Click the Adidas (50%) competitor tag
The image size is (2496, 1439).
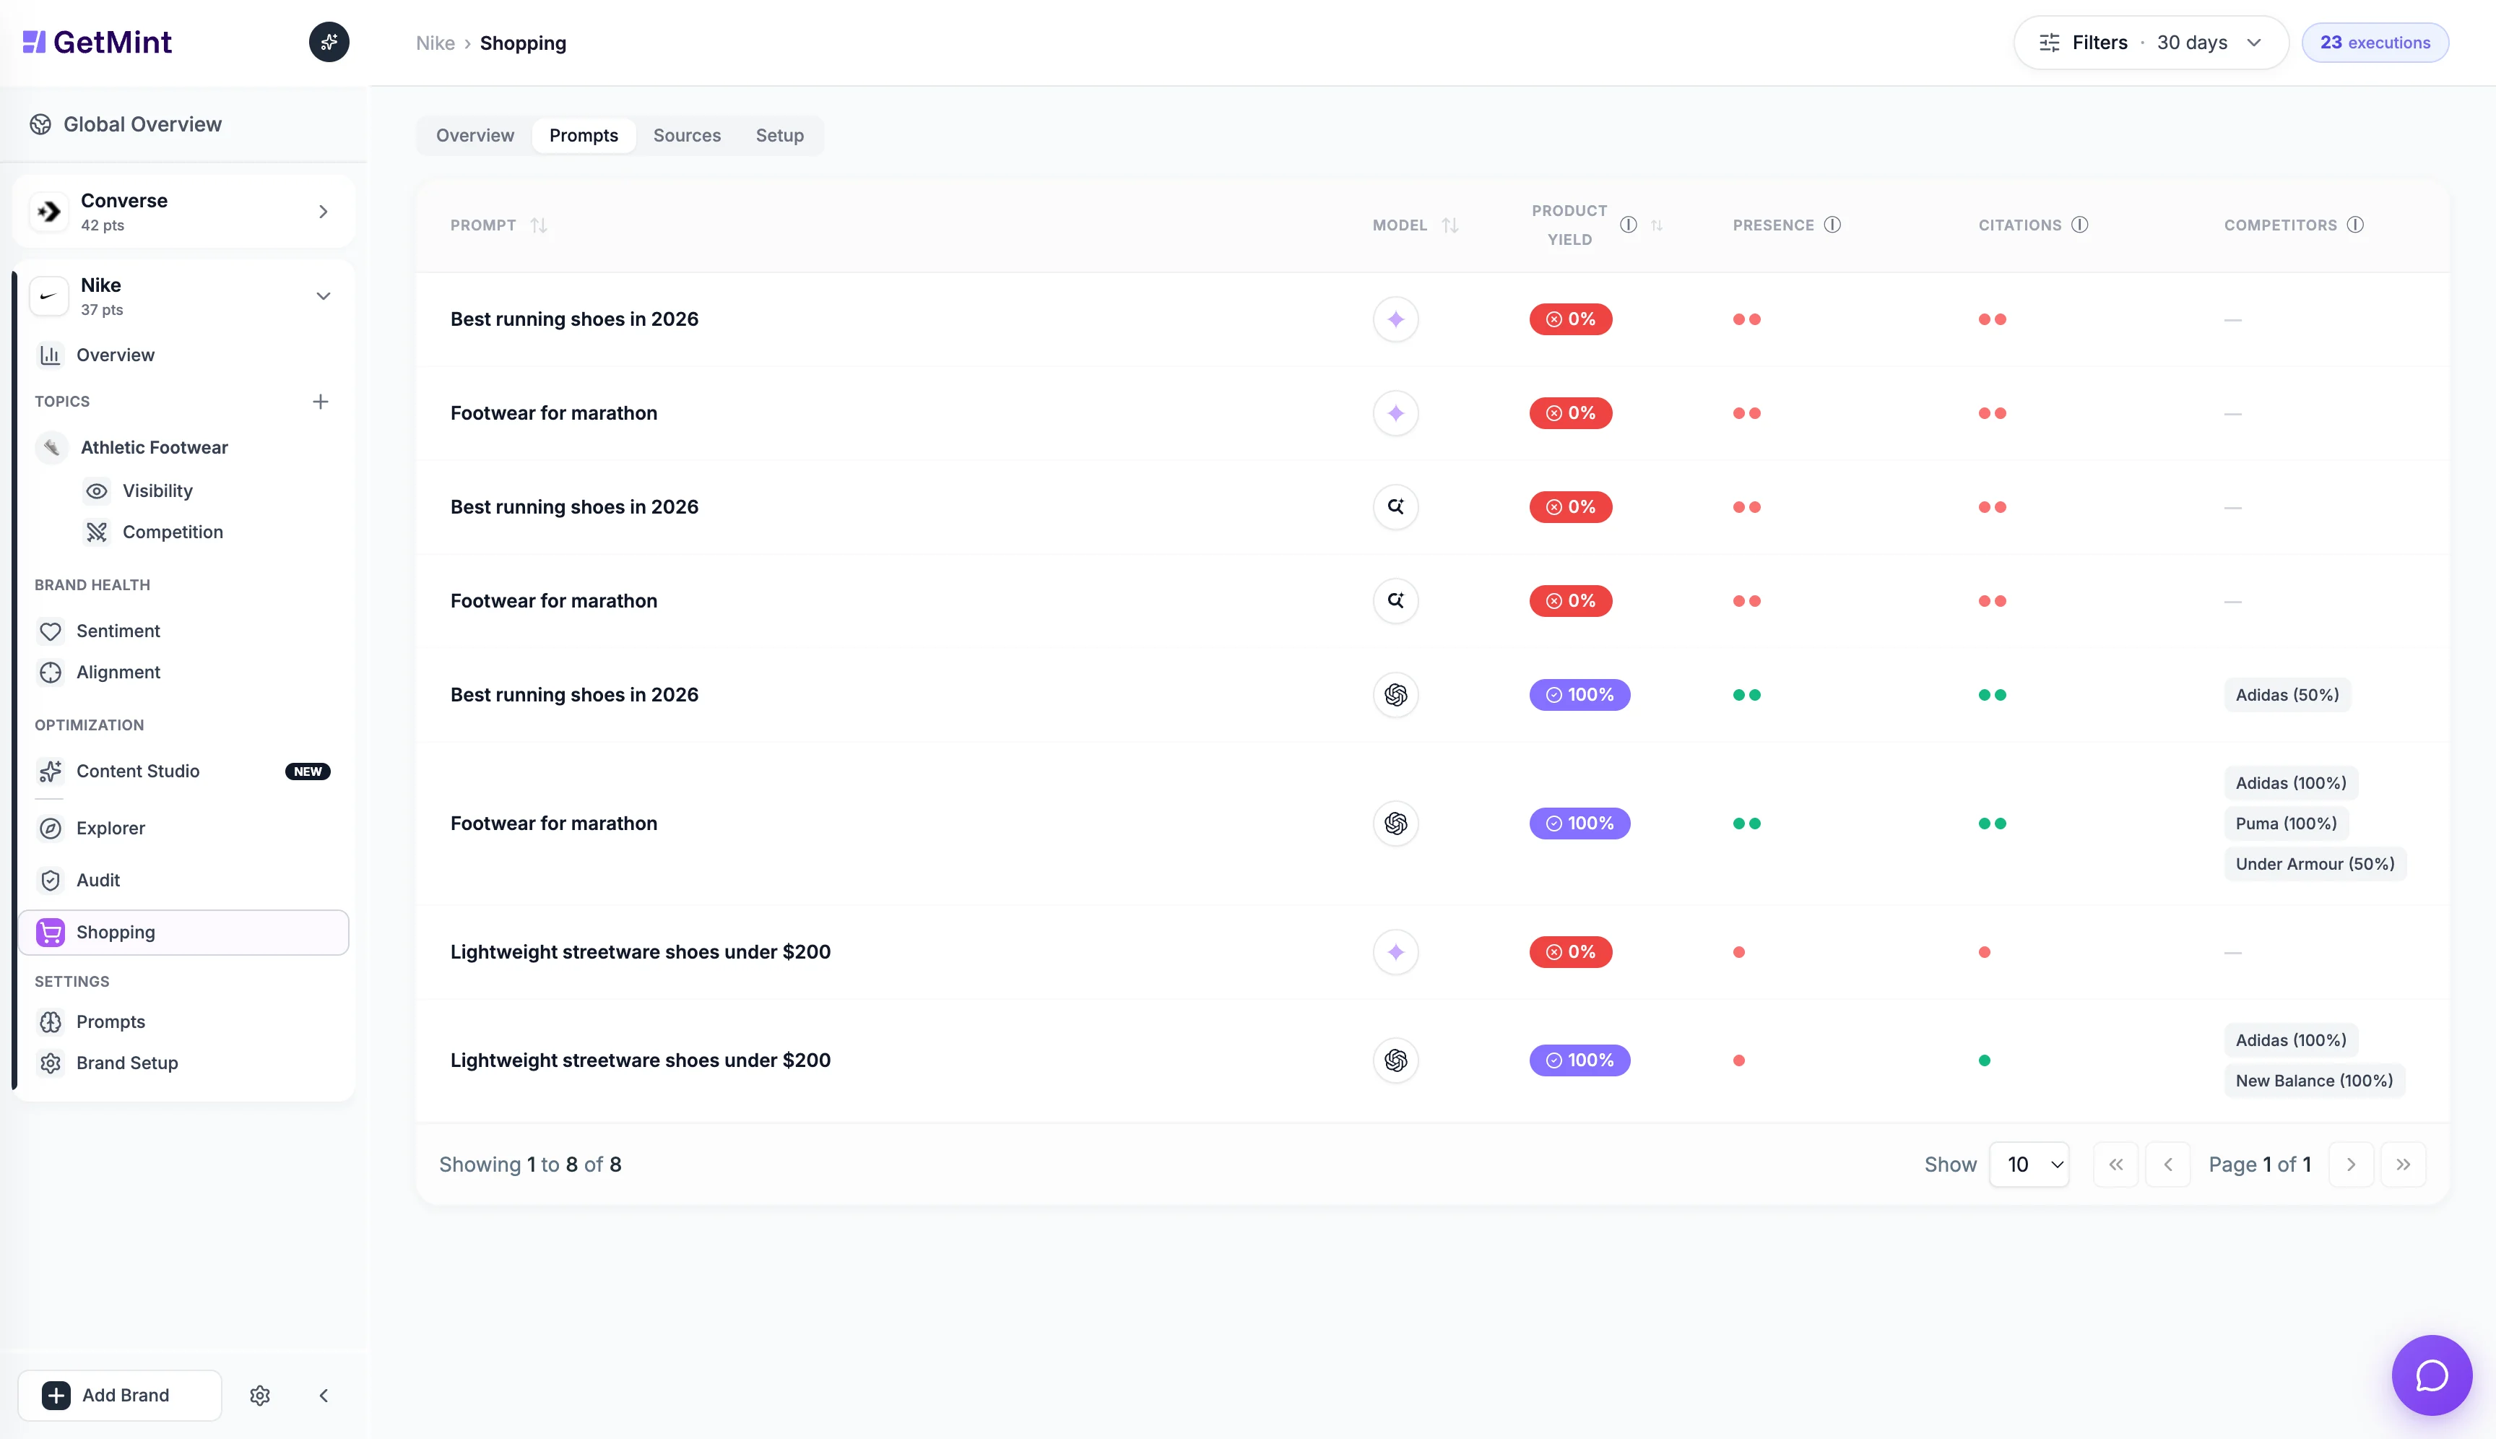click(x=2287, y=695)
